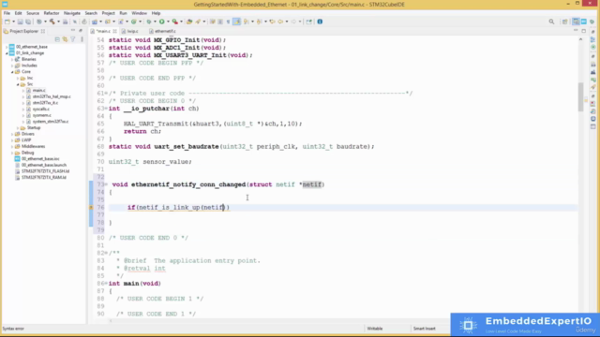Image resolution: width=600 pixels, height=337 pixels.
Task: Click the New C source file icon
Action: click(x=121, y=22)
